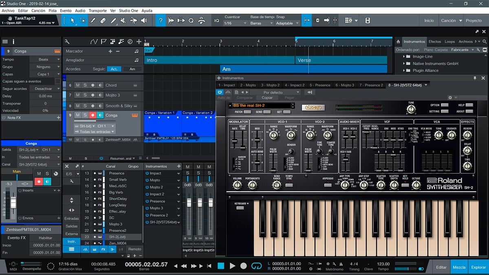Show automation with the curve icon
Screen dimensions: 489x275
click(x=94, y=42)
